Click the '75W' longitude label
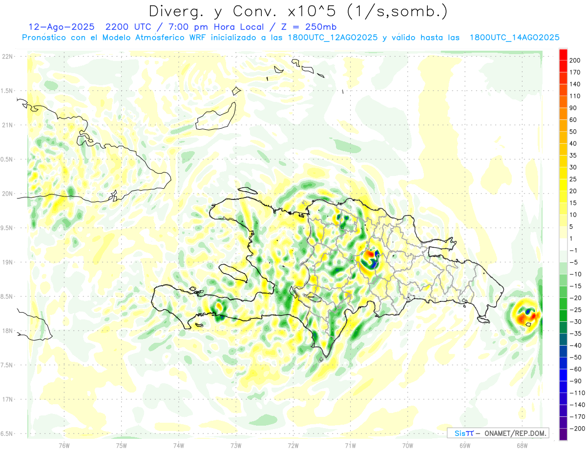Viewport: 586px width, 452px height. tap(121, 446)
